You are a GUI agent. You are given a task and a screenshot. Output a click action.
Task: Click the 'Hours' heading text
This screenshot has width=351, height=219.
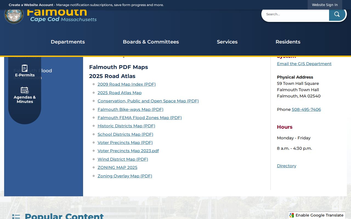(x=285, y=127)
